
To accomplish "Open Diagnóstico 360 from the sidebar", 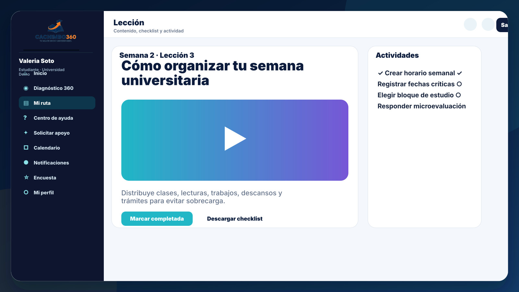I will click(57, 88).
